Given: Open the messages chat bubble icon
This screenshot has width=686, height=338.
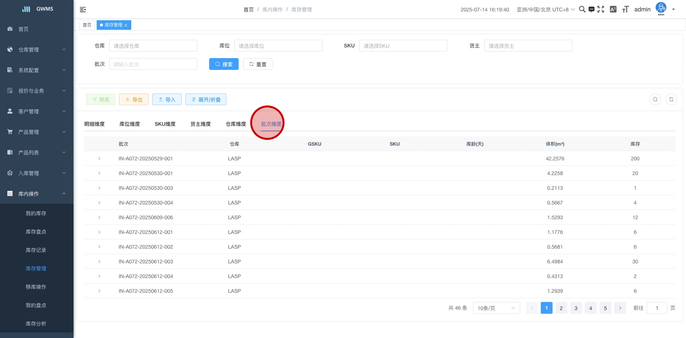Looking at the screenshot, I should point(591,10).
